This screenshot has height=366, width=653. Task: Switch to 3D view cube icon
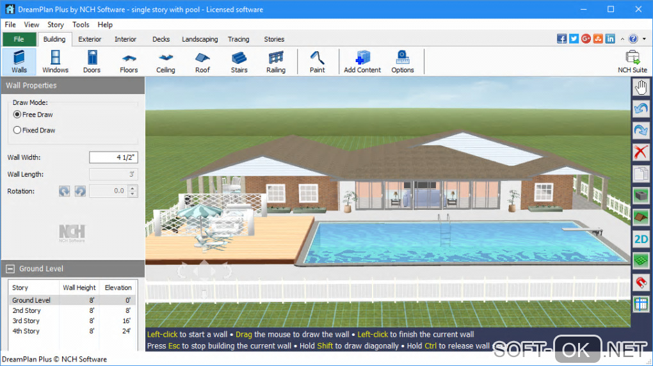[641, 195]
